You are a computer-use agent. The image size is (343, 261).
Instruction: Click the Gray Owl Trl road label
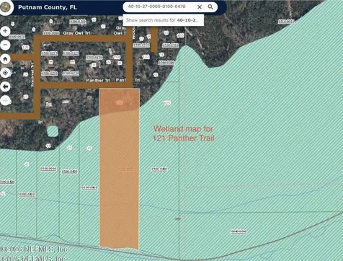pos(76,33)
